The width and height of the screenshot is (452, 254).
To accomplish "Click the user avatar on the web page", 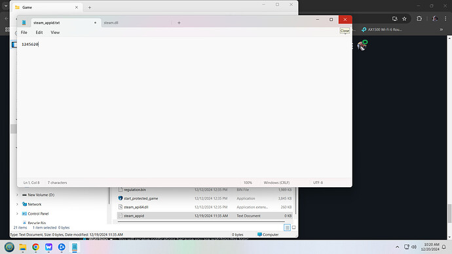I will 362,45.
